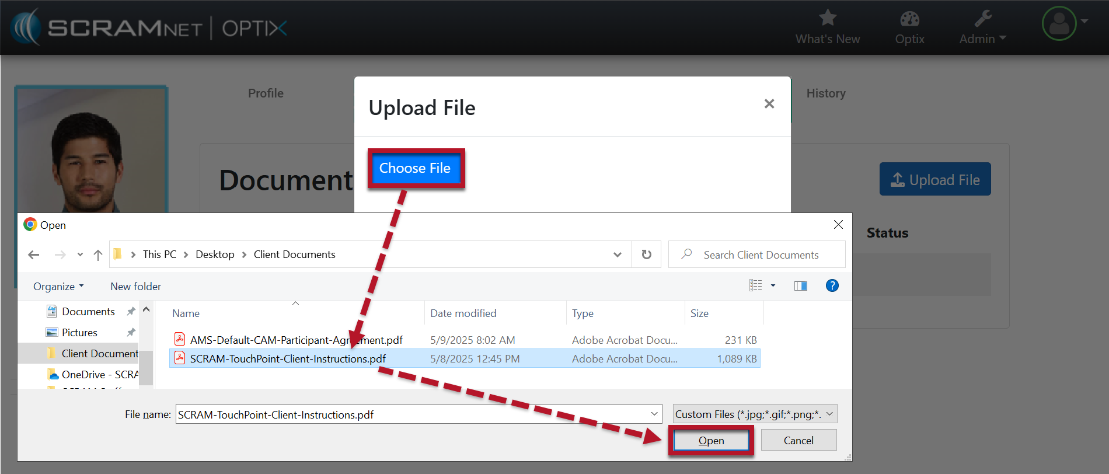
Task: Switch to the History tab
Action: coord(825,93)
